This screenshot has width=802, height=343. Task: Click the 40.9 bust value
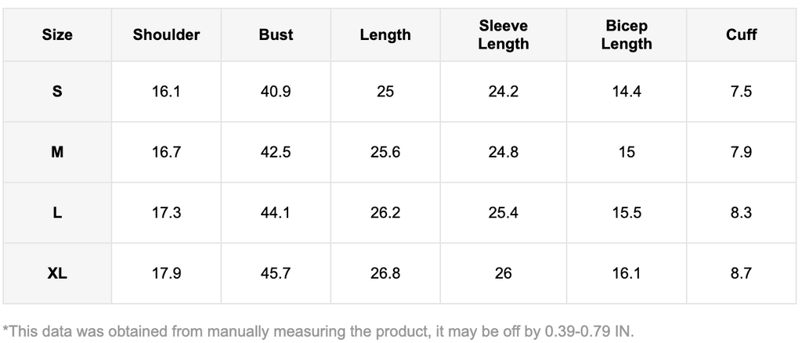pos(276,92)
